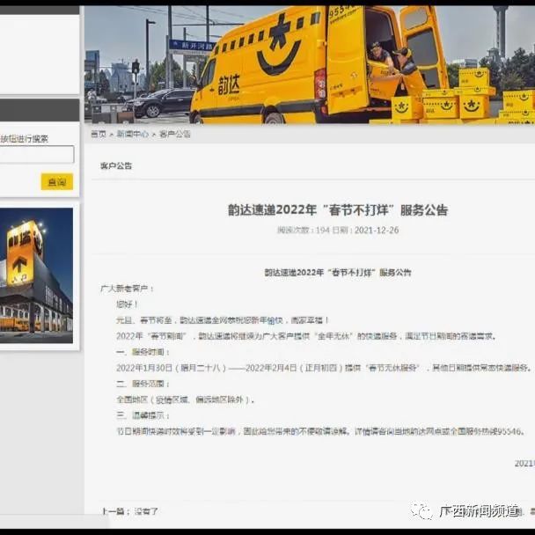Click the bold subtitle above 广大新老客户

pos(338,273)
